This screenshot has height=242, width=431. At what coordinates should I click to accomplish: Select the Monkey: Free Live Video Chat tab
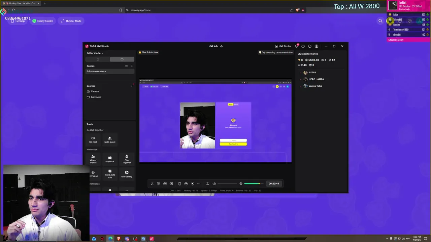[21, 3]
